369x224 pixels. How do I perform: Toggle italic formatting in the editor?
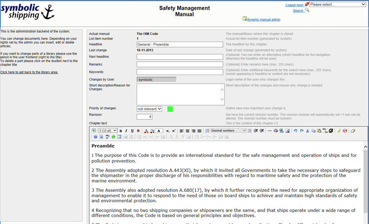coord(126,131)
